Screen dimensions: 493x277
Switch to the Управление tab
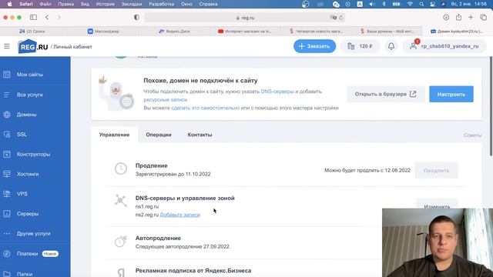pyautogui.click(x=115, y=135)
